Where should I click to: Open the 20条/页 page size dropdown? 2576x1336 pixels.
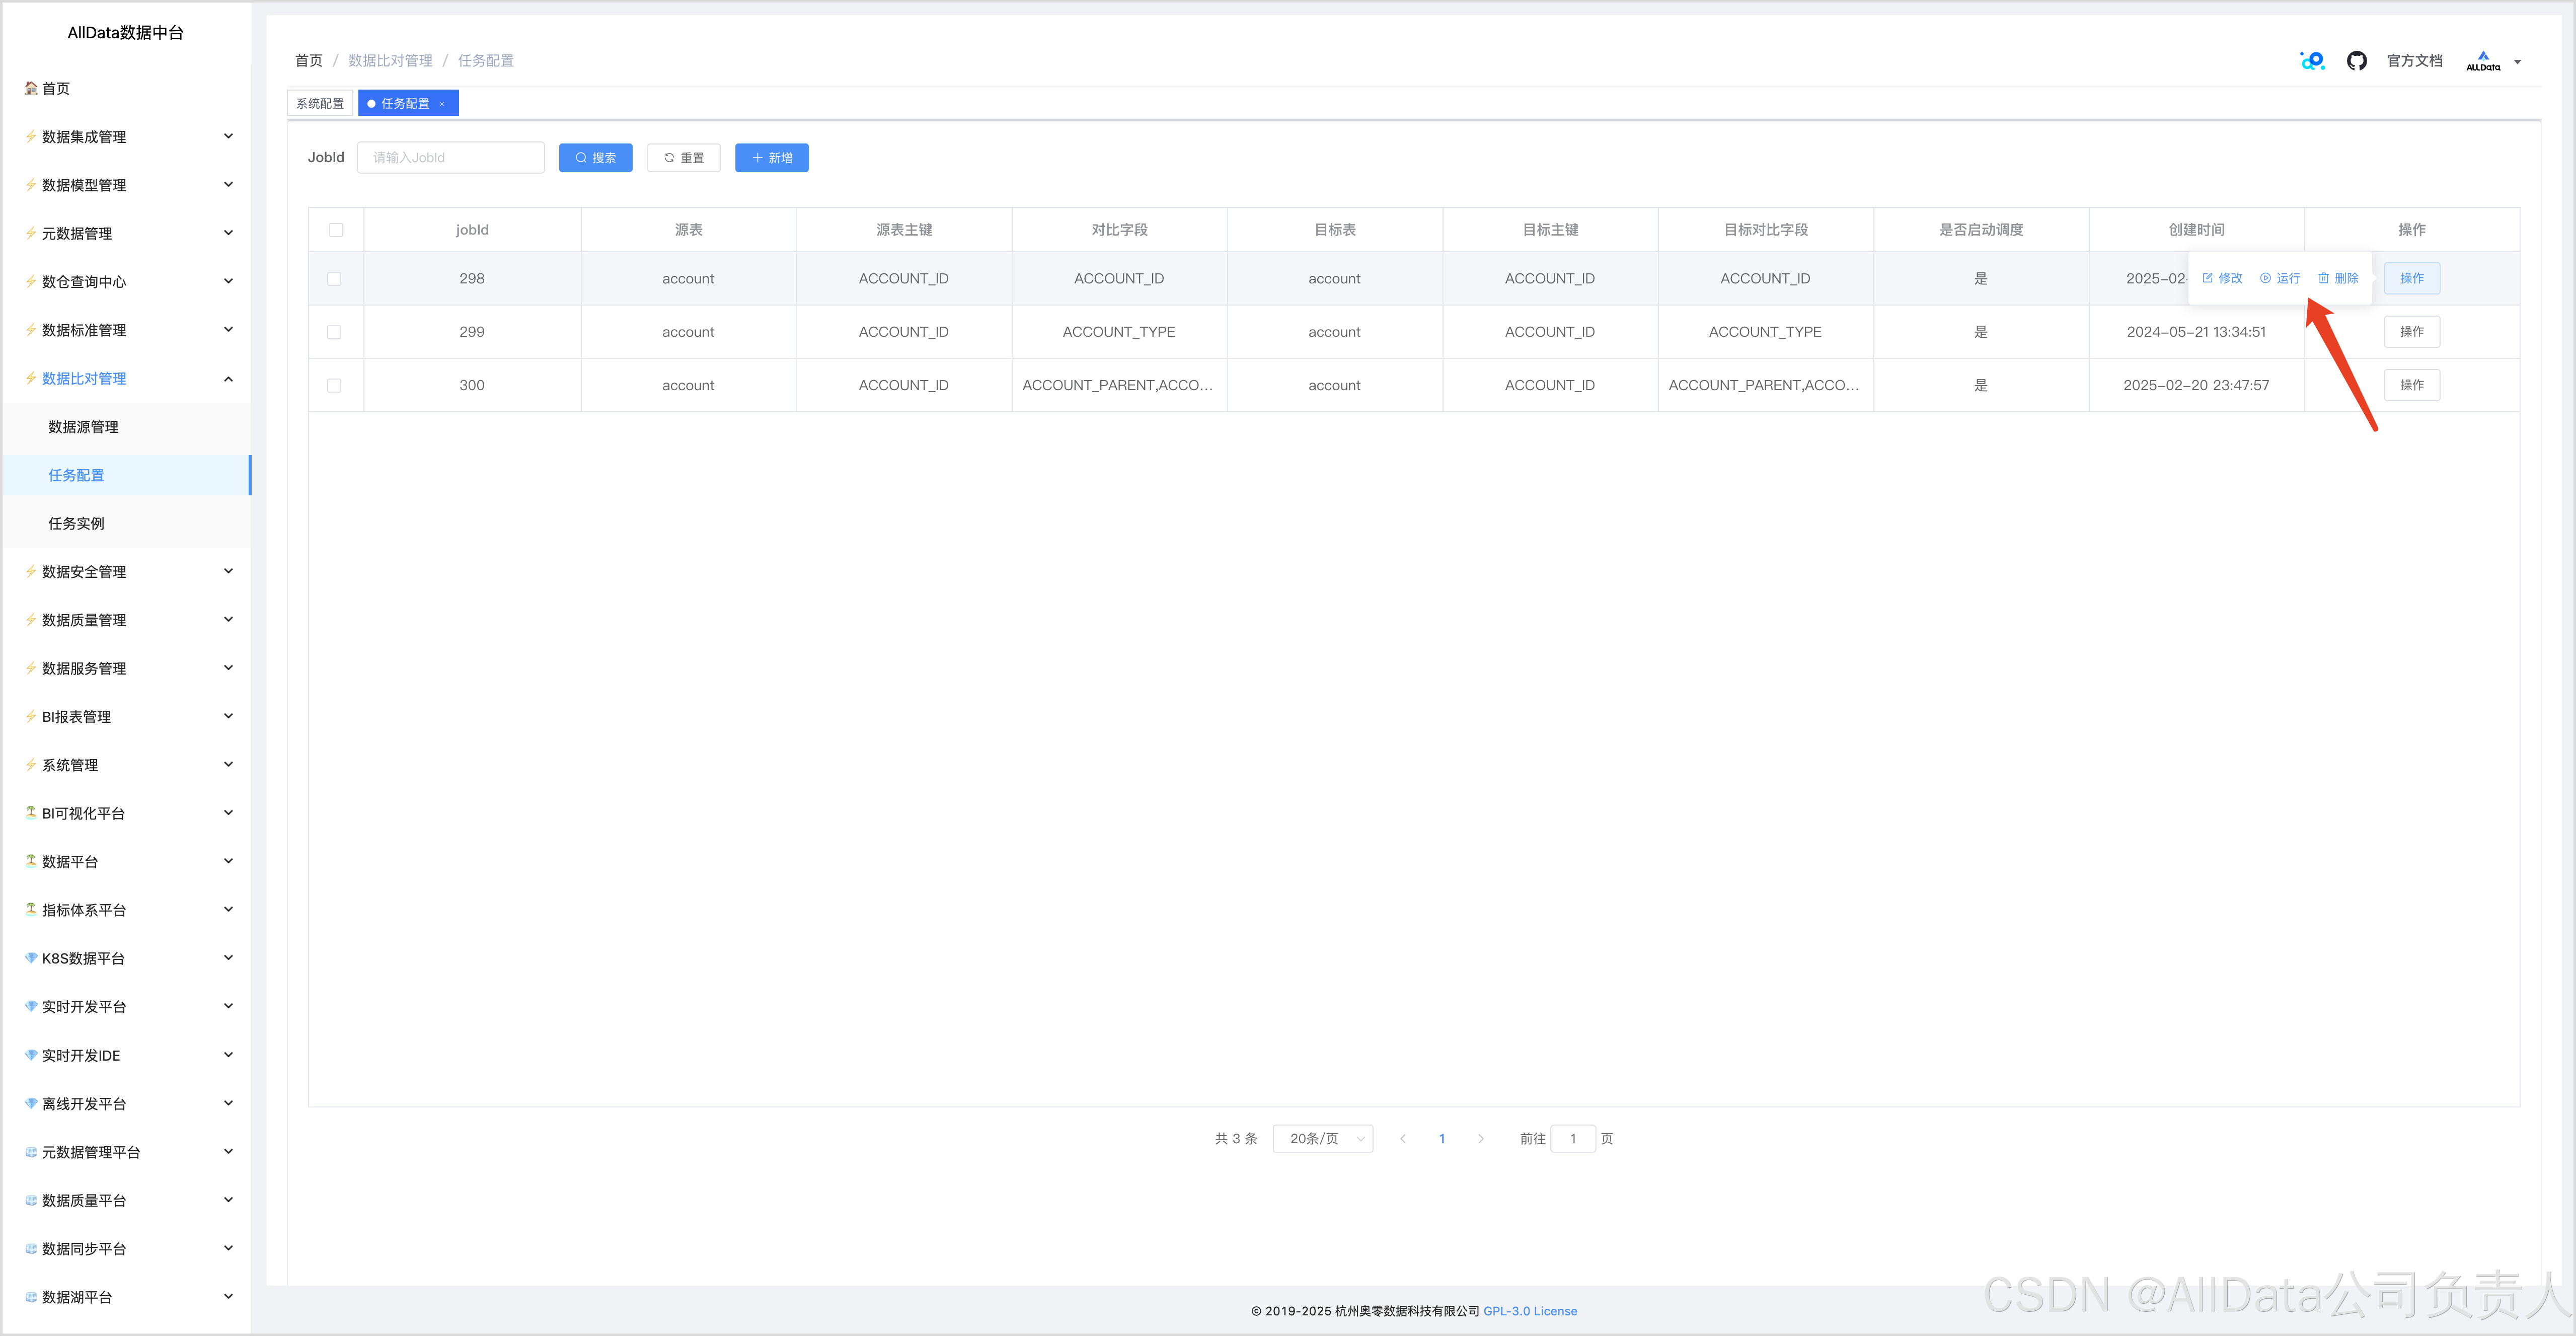tap(1322, 1139)
